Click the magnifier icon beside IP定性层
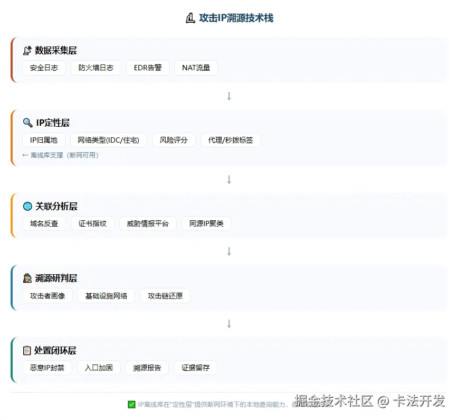 [28, 122]
